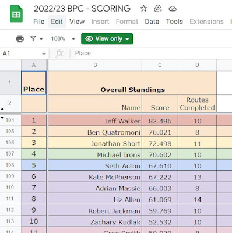The height and width of the screenshot is (233, 232).
Task: Click the Zachary Kudlak cell
Action: pyautogui.click(x=95, y=221)
